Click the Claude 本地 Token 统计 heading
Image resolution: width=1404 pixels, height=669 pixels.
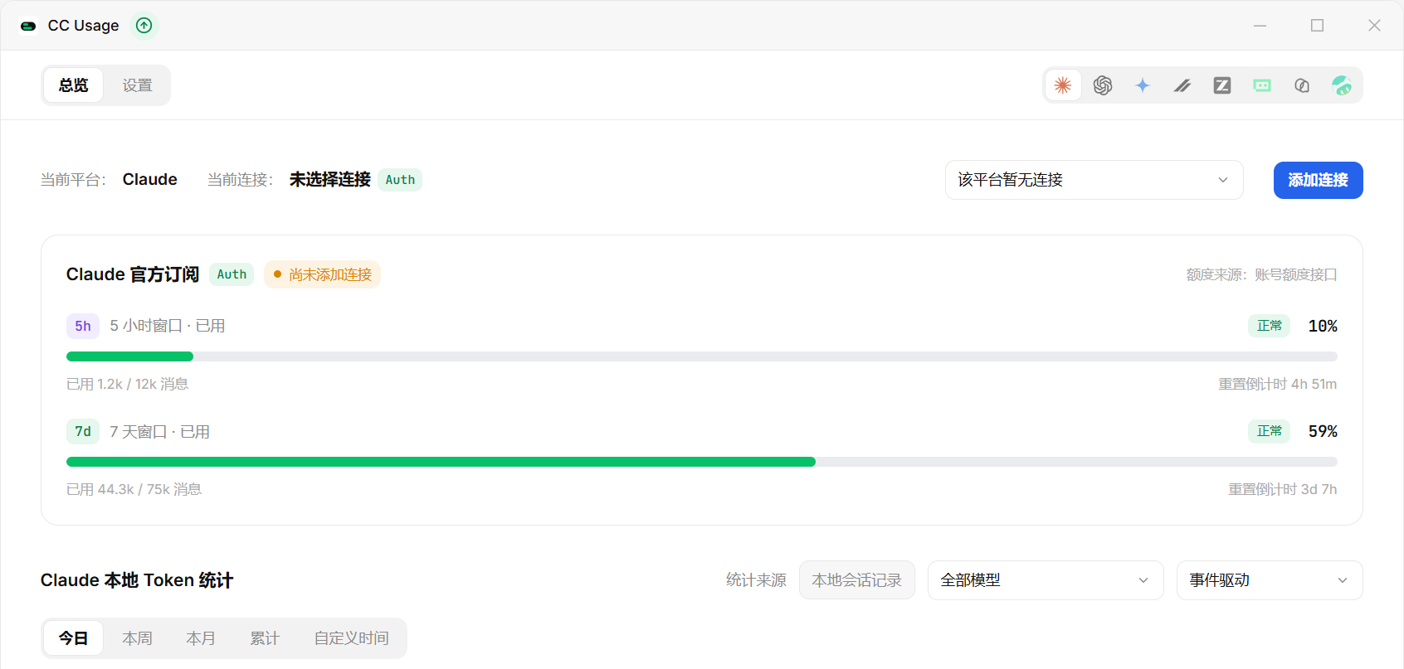click(137, 580)
